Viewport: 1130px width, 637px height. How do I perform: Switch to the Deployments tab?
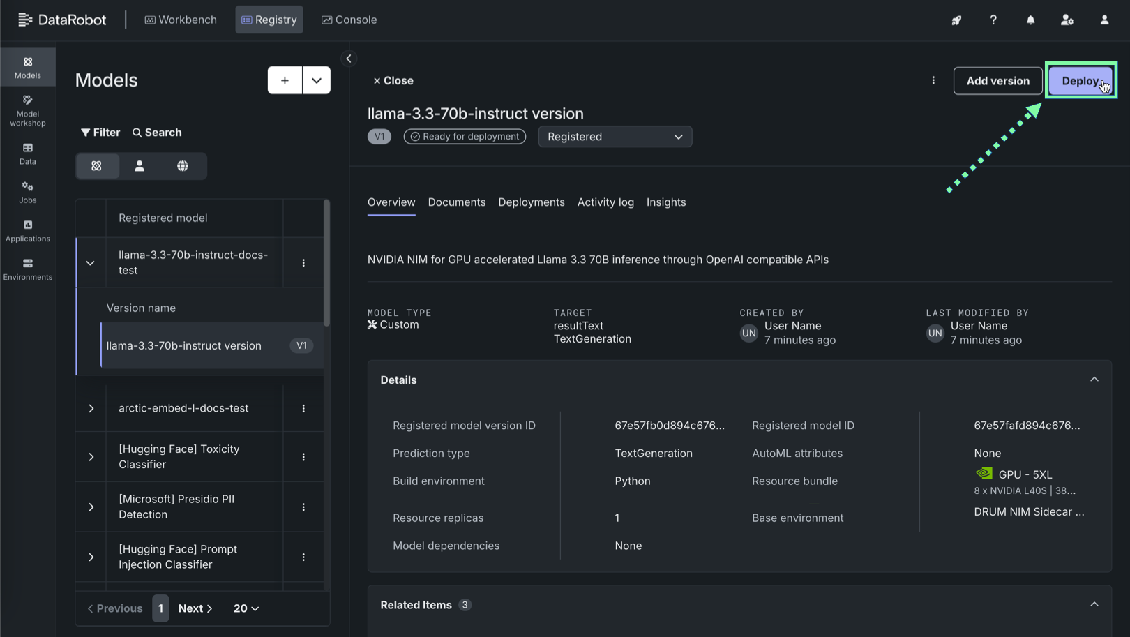tap(531, 202)
